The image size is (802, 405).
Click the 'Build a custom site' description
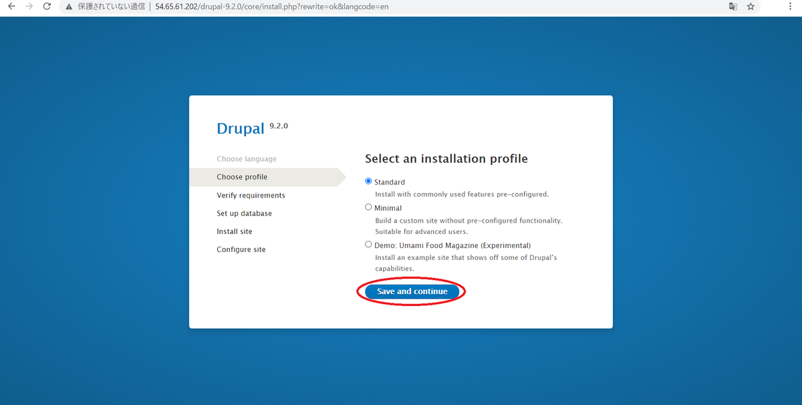(469, 226)
